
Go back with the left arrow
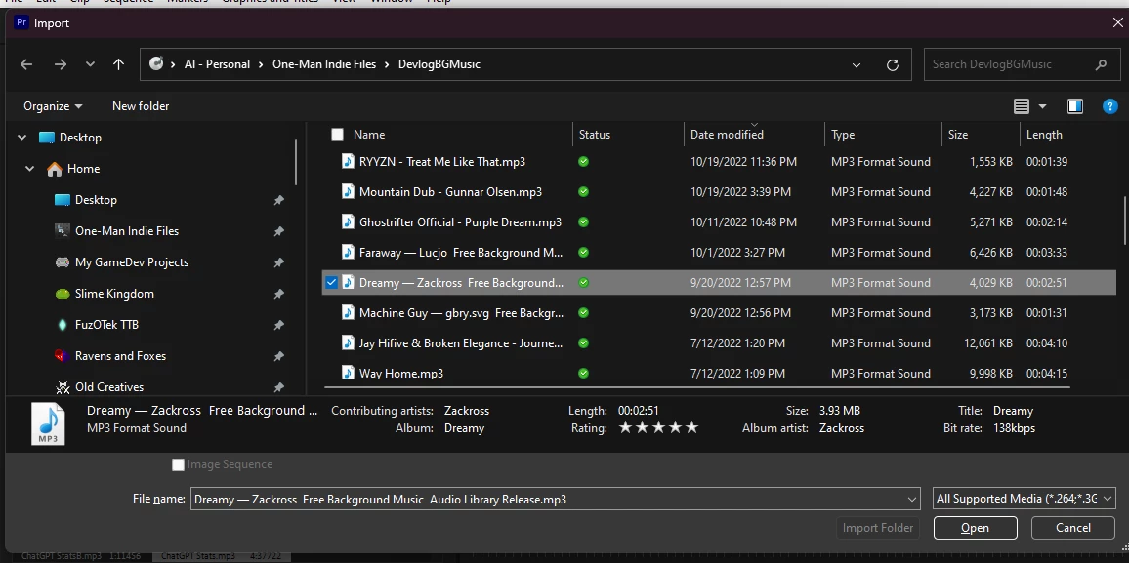coord(26,64)
